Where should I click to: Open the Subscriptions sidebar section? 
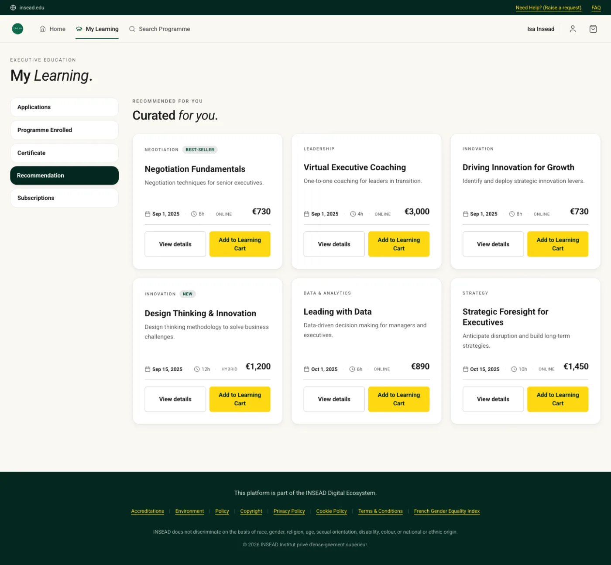(65, 198)
